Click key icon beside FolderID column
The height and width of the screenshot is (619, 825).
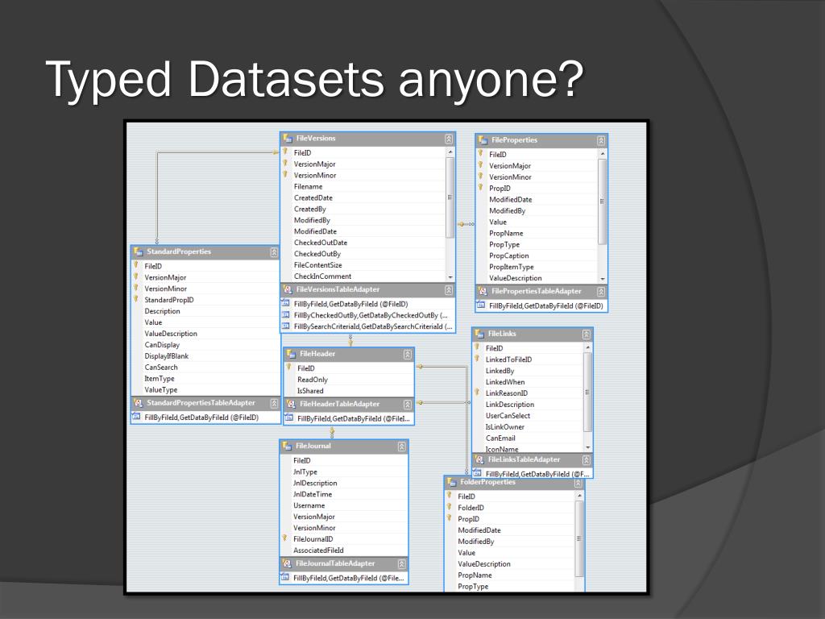click(450, 507)
